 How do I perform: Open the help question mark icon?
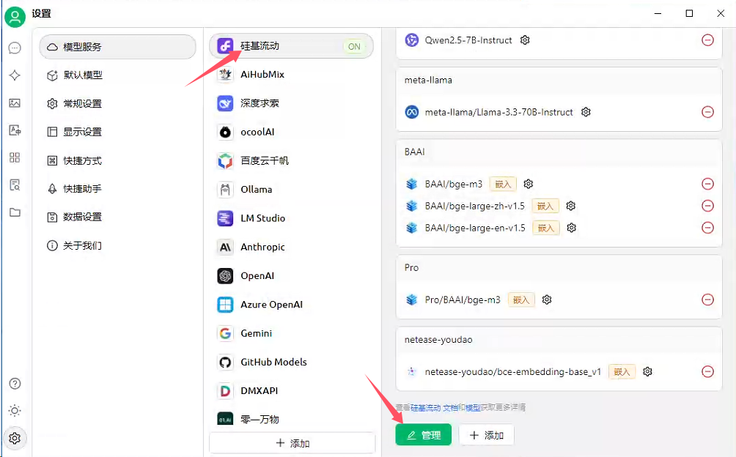(15, 384)
